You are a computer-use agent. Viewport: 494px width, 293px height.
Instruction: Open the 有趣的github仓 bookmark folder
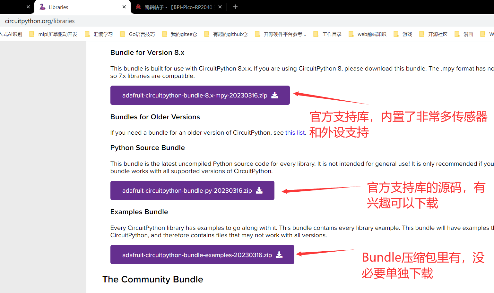[x=226, y=34]
